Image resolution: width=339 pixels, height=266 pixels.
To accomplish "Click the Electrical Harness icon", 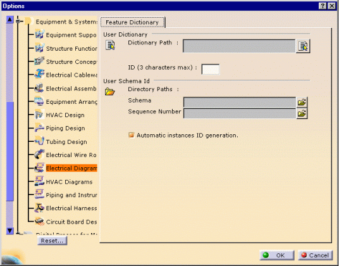I will coord(40,208).
